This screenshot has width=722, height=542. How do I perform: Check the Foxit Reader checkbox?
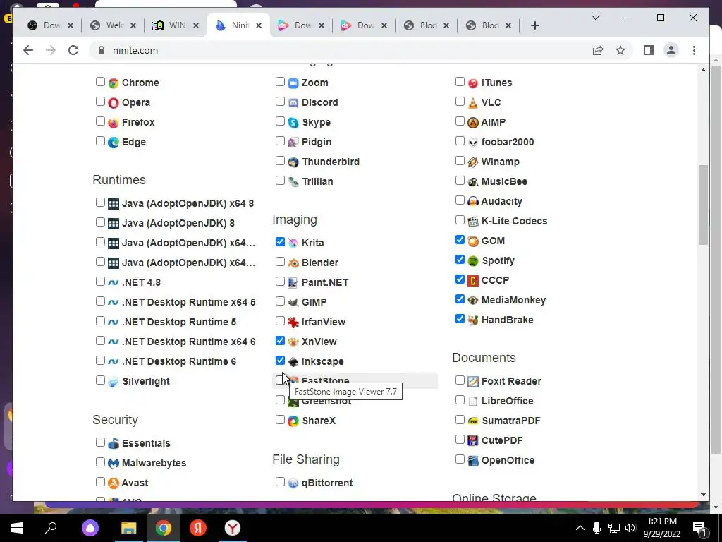pos(460,380)
